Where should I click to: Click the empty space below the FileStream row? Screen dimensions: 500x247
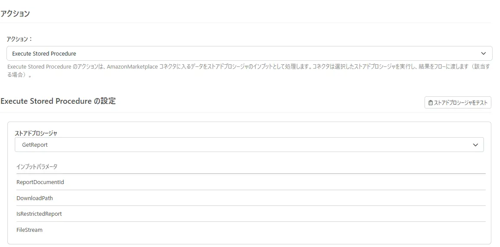coord(249,240)
